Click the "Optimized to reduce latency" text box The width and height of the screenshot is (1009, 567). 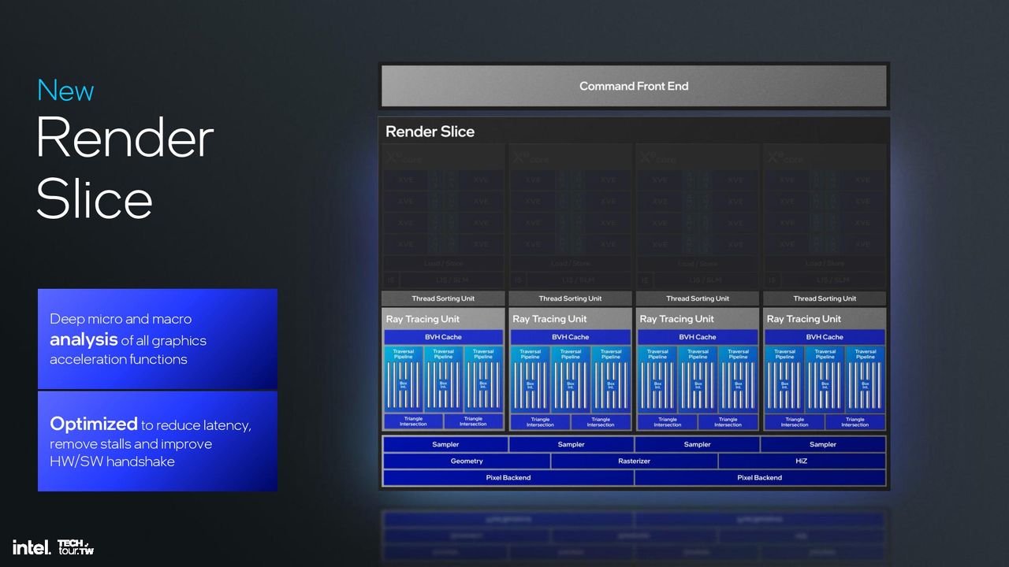(158, 442)
